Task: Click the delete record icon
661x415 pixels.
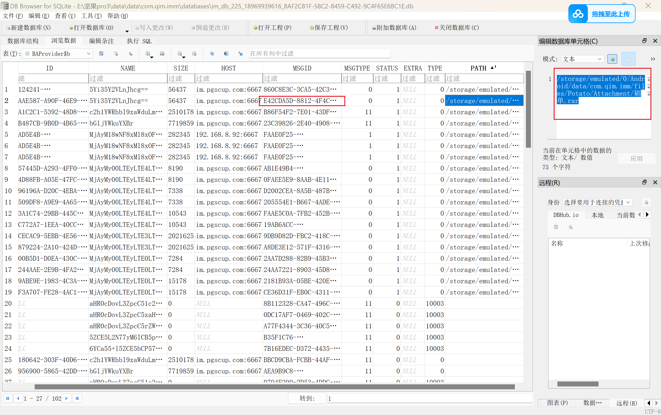Action: tap(194, 53)
